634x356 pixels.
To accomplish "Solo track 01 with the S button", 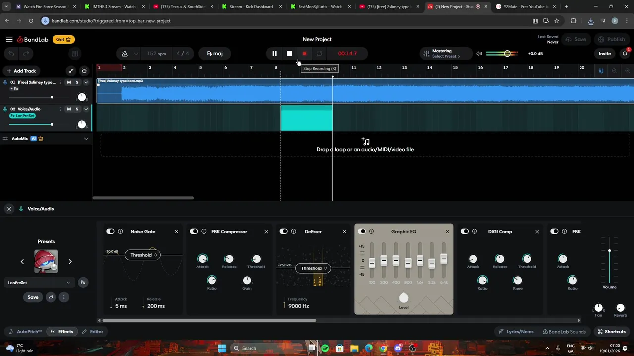I will click(x=77, y=82).
